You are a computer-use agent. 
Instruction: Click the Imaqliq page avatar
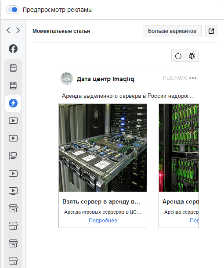click(x=67, y=79)
